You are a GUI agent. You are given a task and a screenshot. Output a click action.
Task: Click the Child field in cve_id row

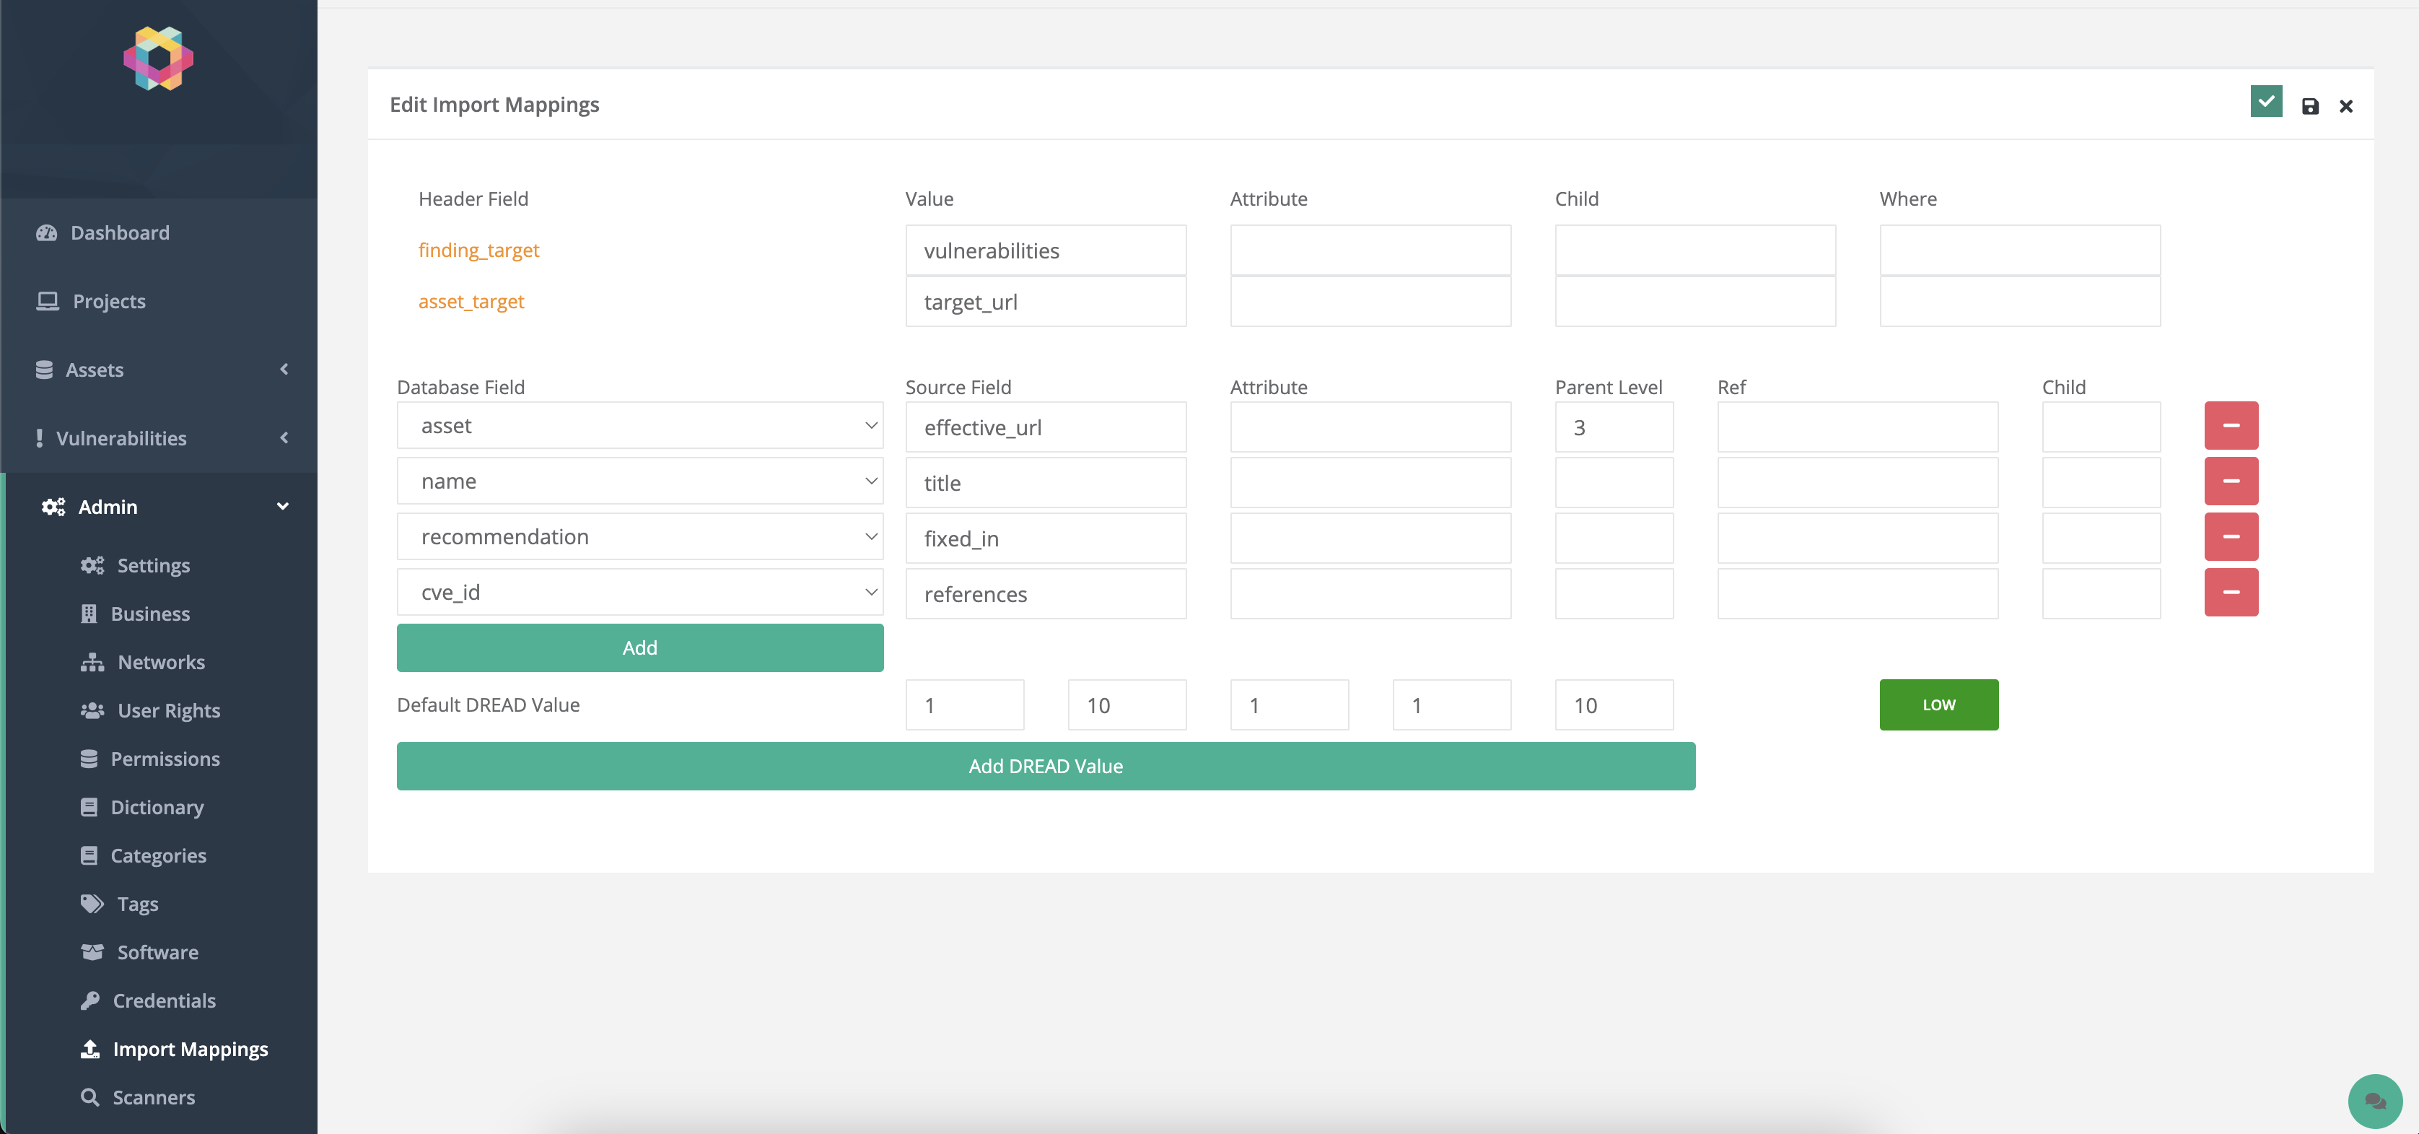pyautogui.click(x=2101, y=594)
